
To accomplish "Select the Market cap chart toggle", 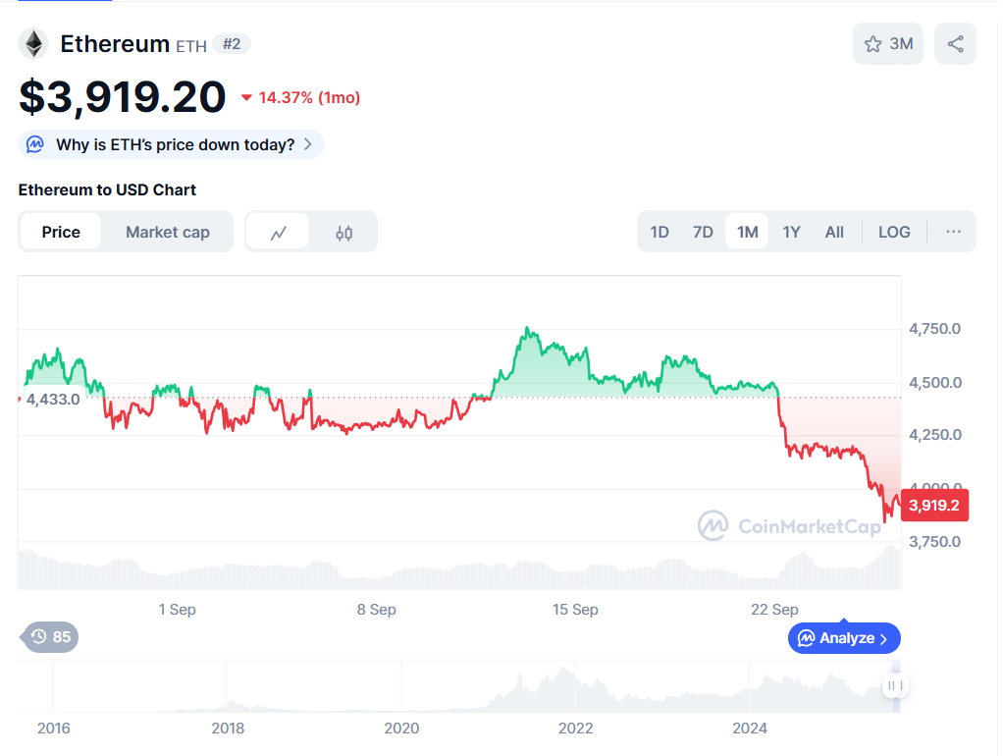I will (168, 232).
